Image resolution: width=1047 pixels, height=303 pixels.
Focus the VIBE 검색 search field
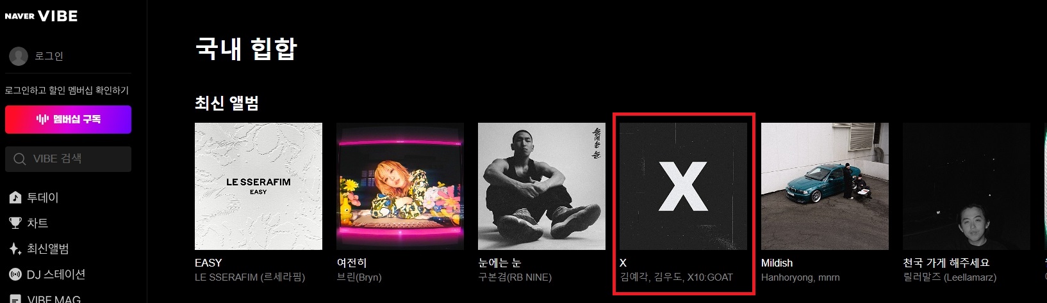tap(68, 159)
